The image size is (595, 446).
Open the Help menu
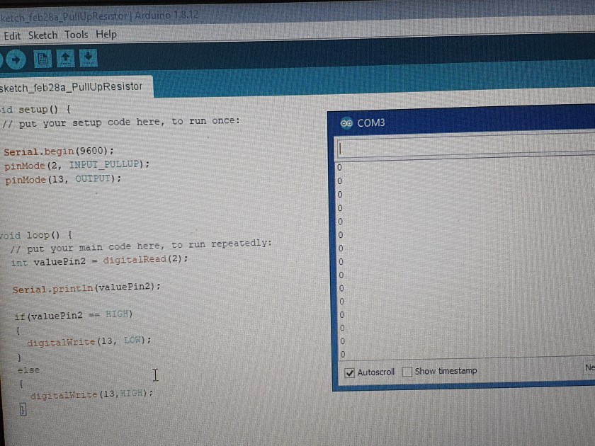106,35
